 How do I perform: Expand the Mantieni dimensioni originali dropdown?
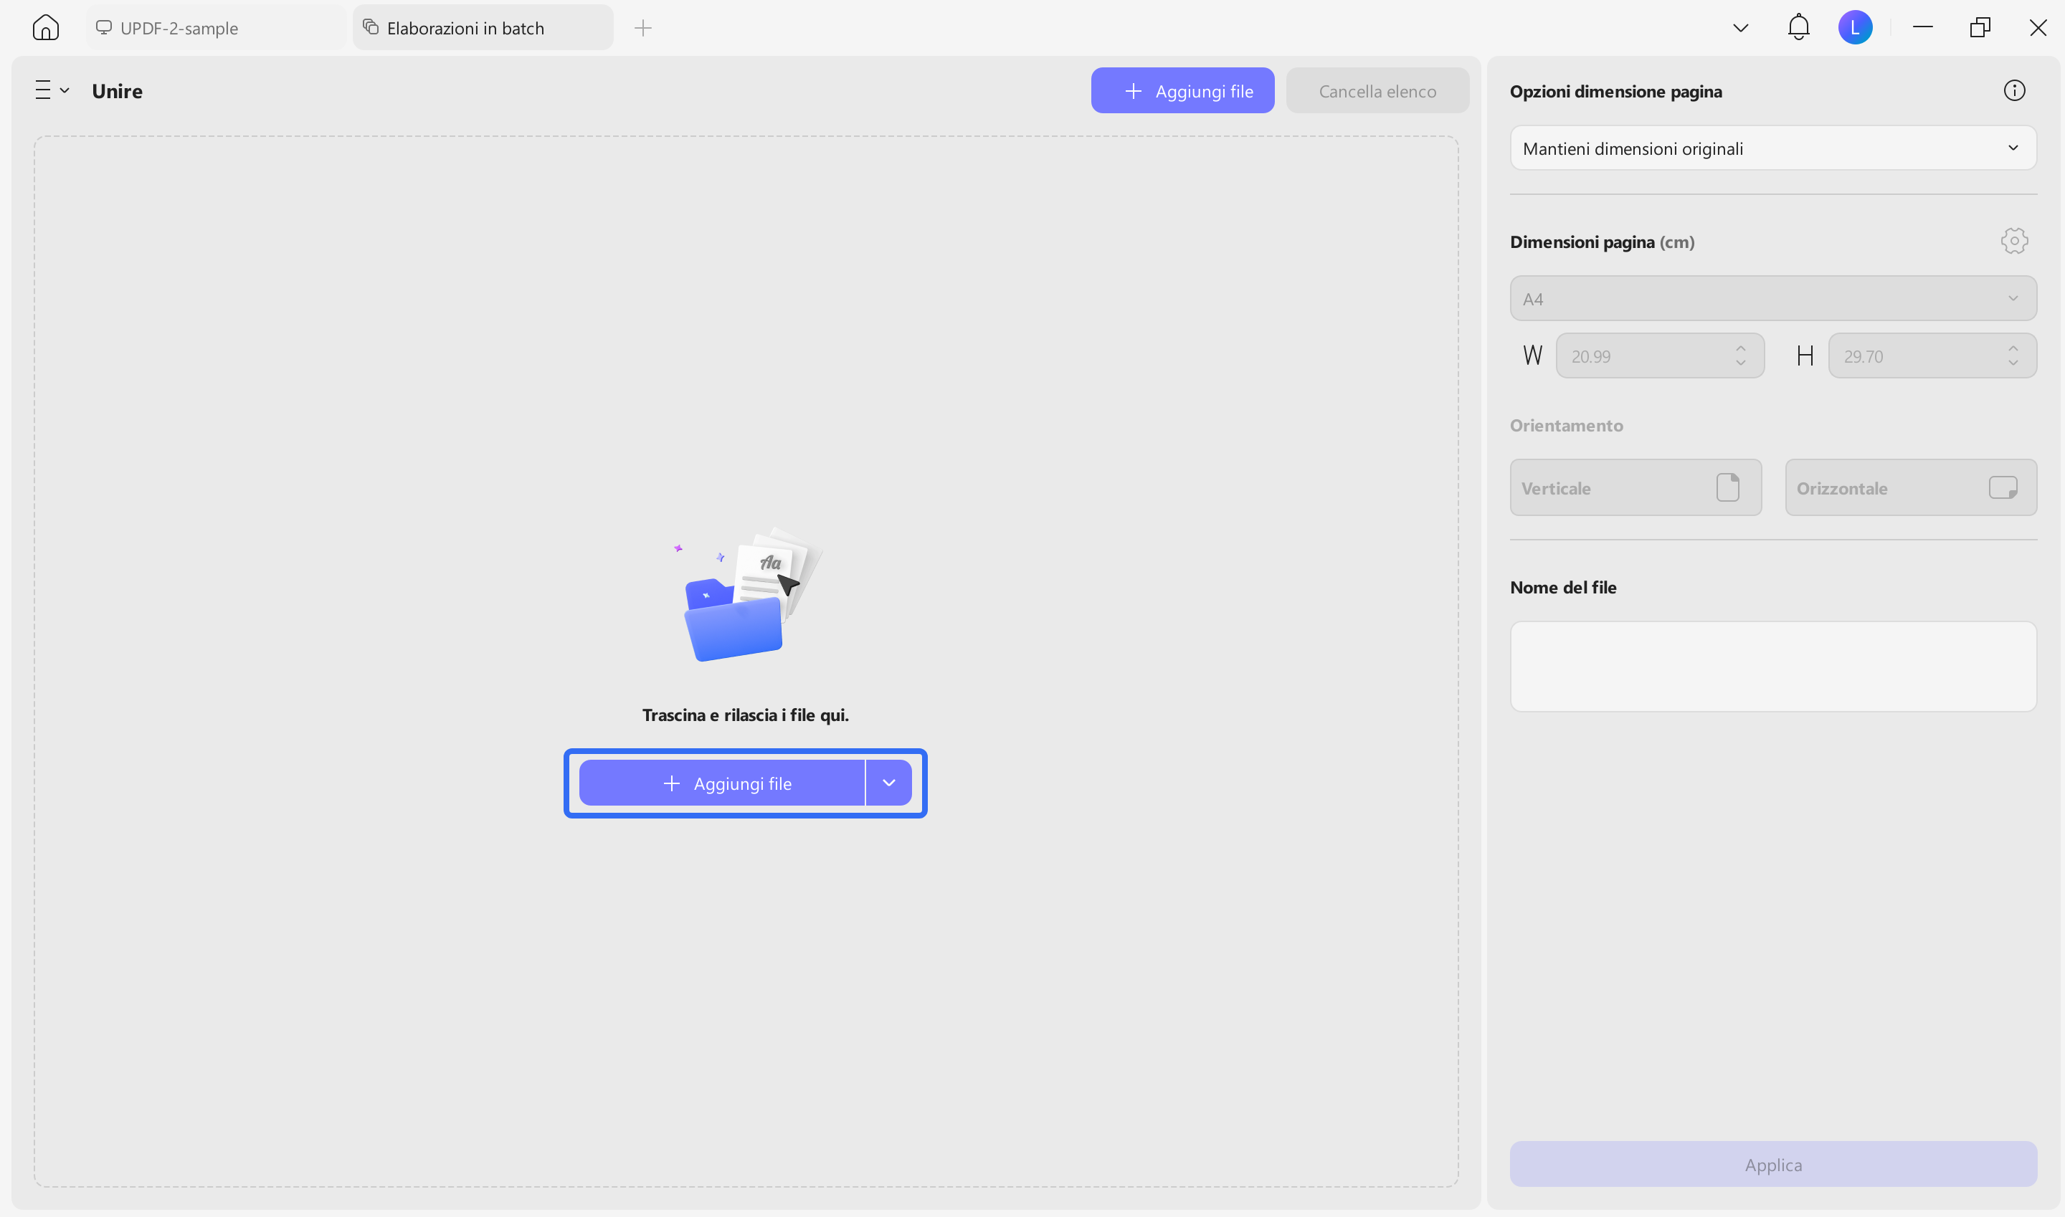(x=1772, y=148)
